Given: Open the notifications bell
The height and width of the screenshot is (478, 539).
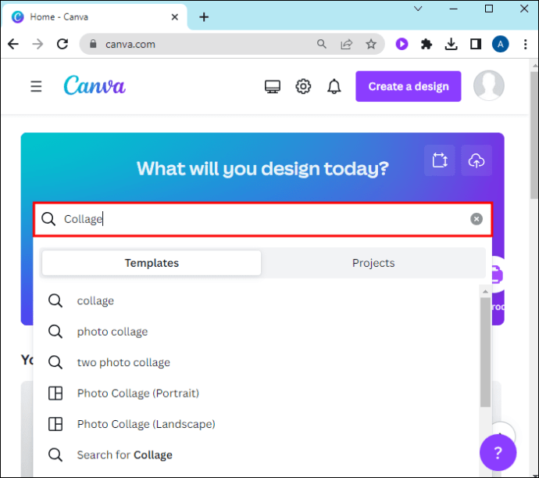Looking at the screenshot, I should pos(334,86).
